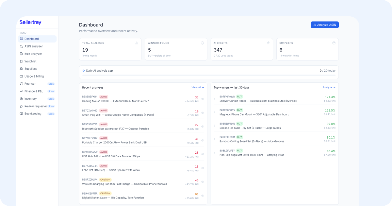
Task: Click the Daily AI analysis cap progress bar
Action: tap(209, 76)
